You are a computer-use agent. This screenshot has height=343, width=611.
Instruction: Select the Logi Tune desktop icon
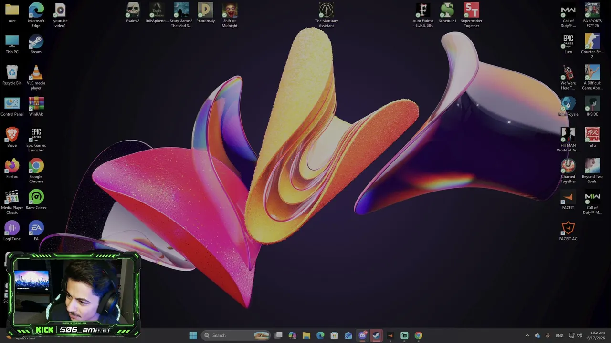(x=12, y=231)
